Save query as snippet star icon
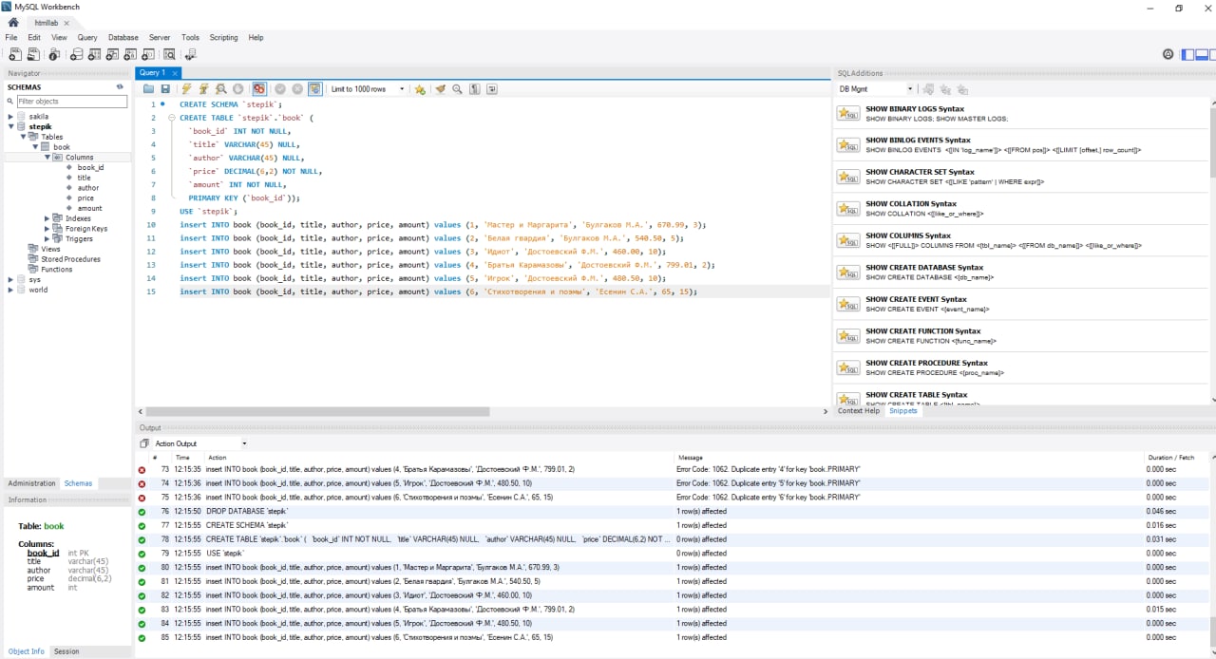The height and width of the screenshot is (659, 1216). click(x=421, y=88)
